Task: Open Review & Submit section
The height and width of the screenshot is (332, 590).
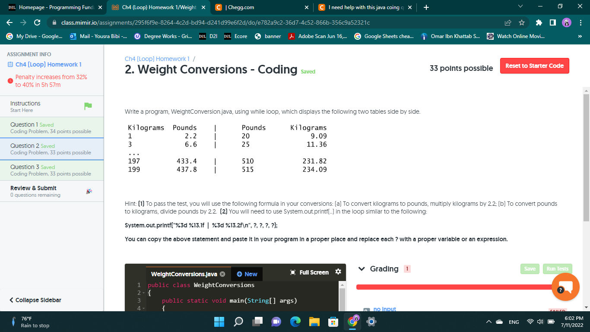Action: click(x=52, y=191)
